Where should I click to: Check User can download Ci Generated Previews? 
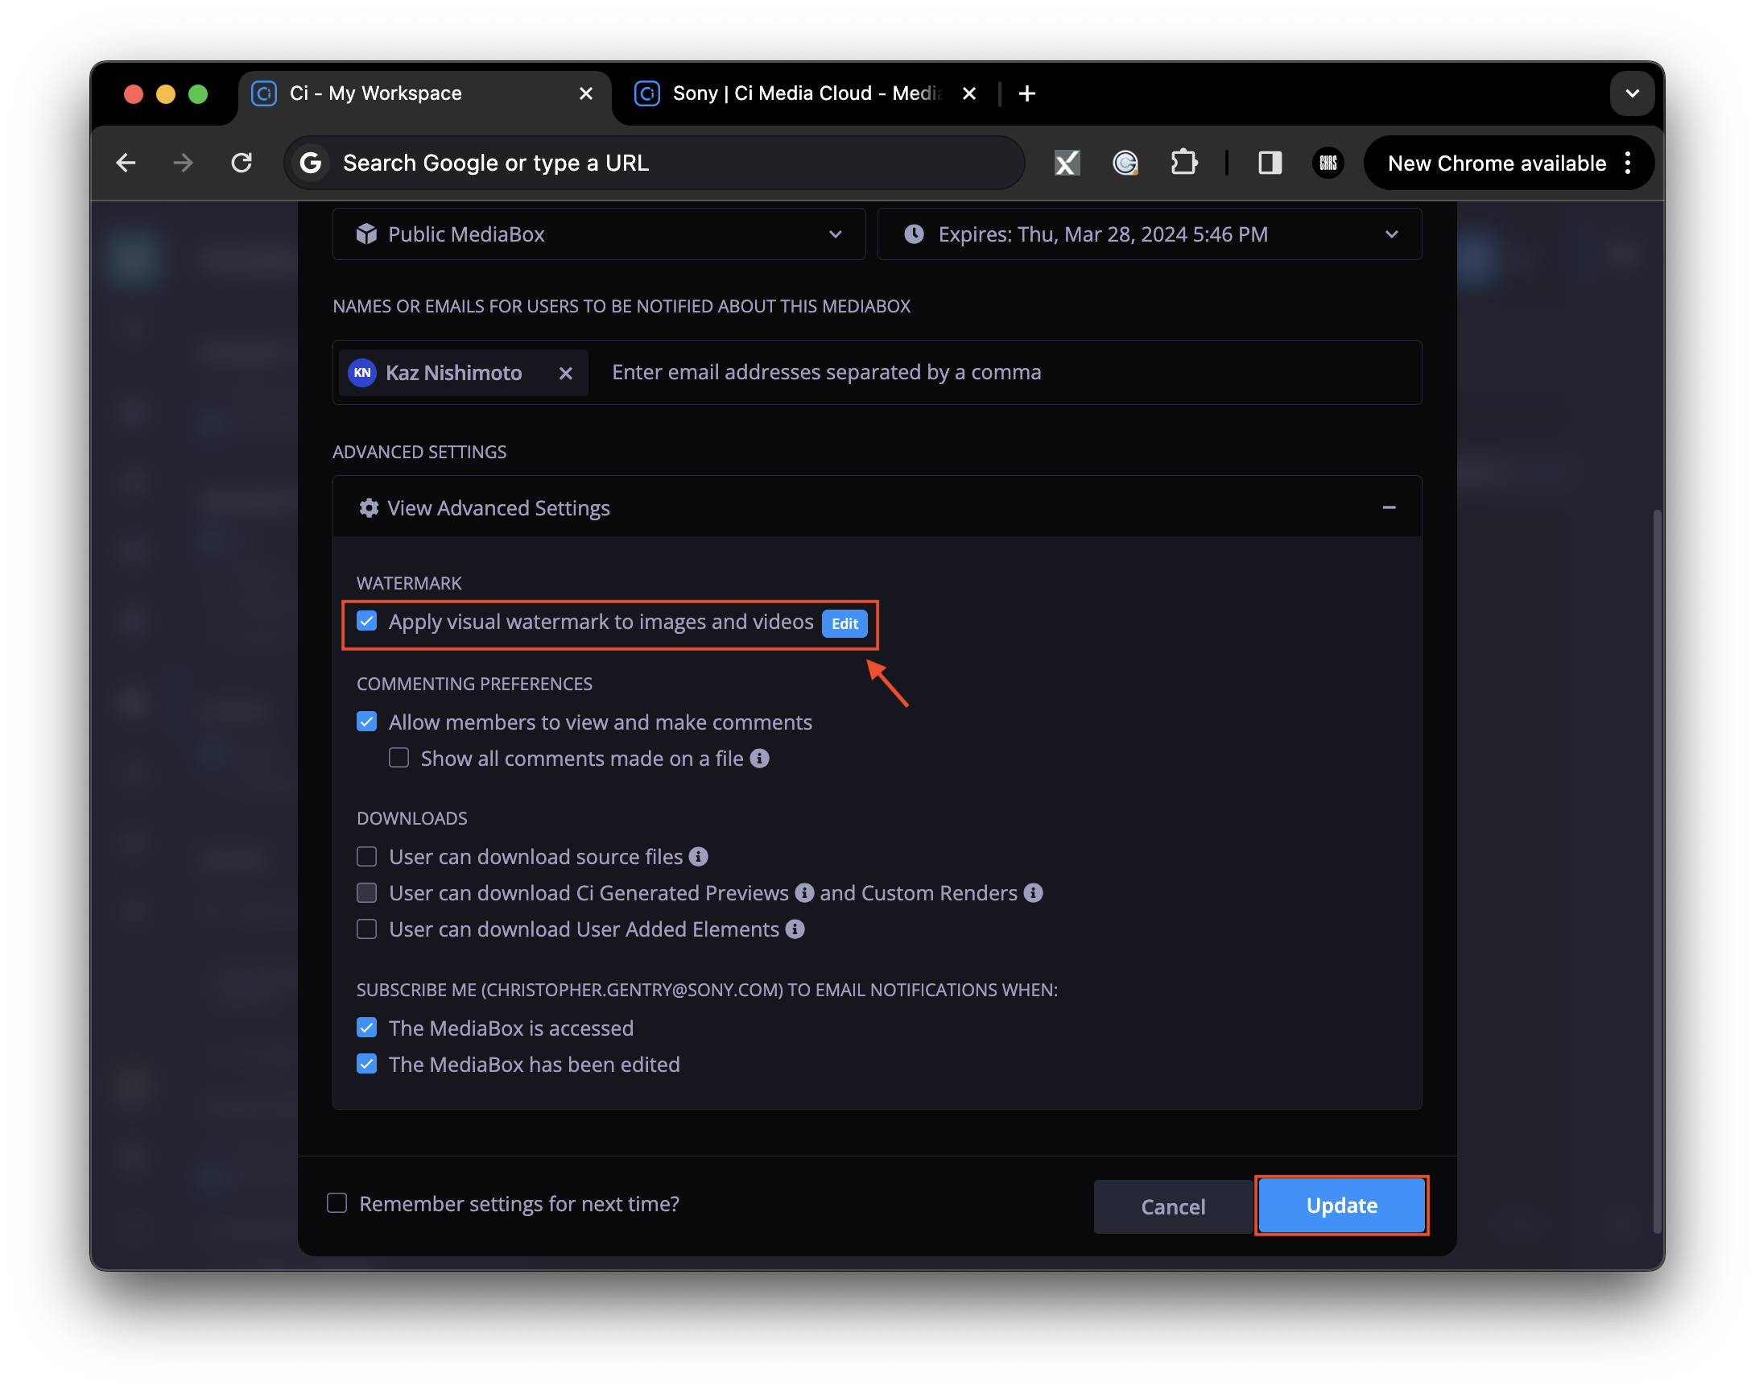(x=367, y=893)
